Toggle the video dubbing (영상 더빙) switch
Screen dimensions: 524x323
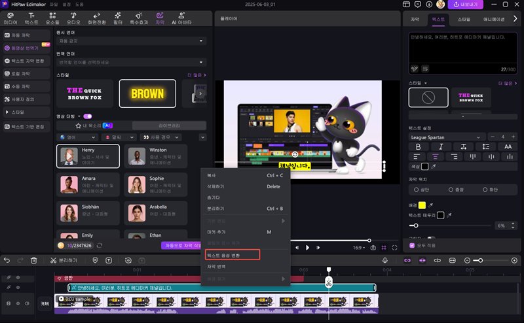click(88, 116)
